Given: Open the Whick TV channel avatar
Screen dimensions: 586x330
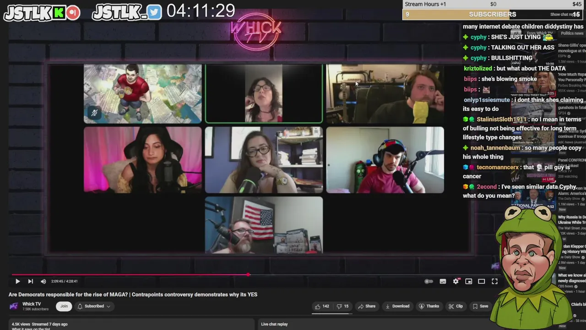Looking at the screenshot, I should coord(14,306).
